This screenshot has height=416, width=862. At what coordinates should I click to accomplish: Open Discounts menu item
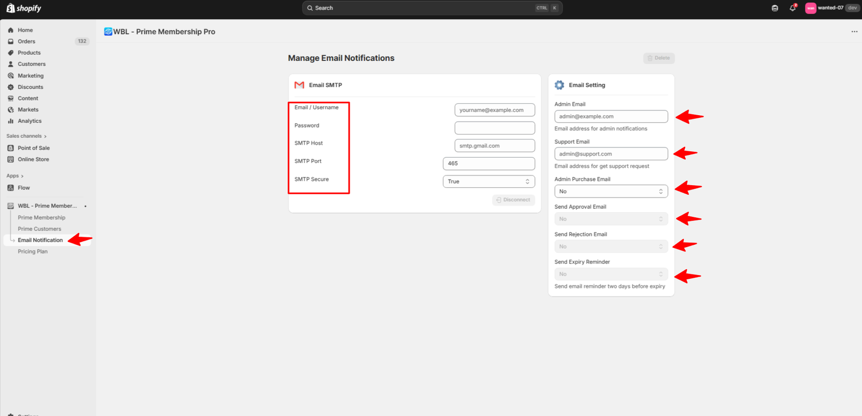tap(30, 87)
